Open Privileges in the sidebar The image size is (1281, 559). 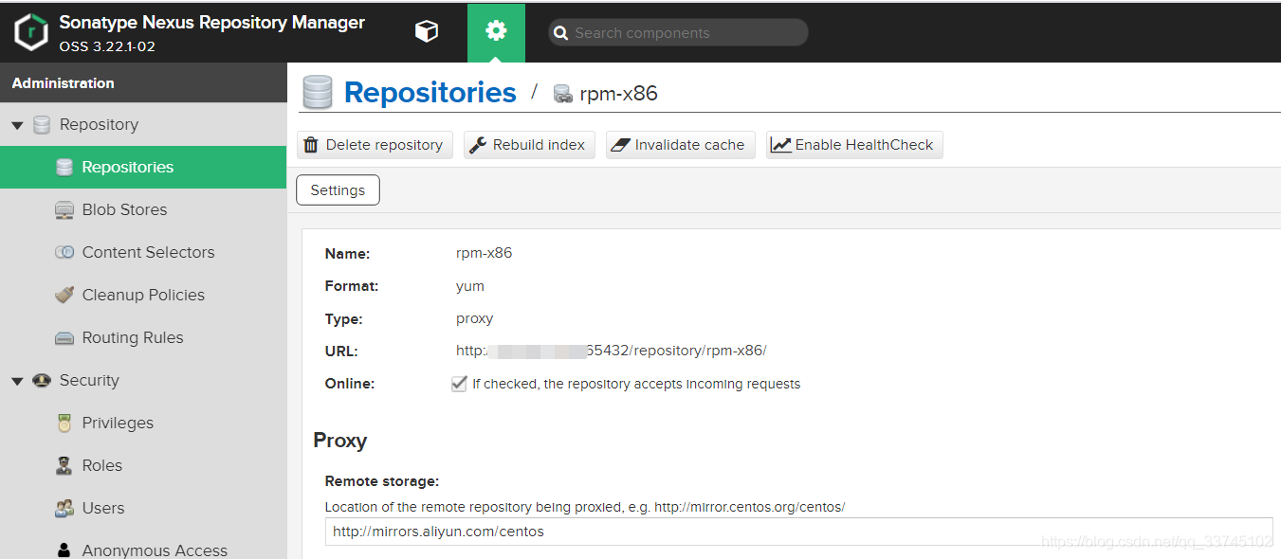(143, 424)
